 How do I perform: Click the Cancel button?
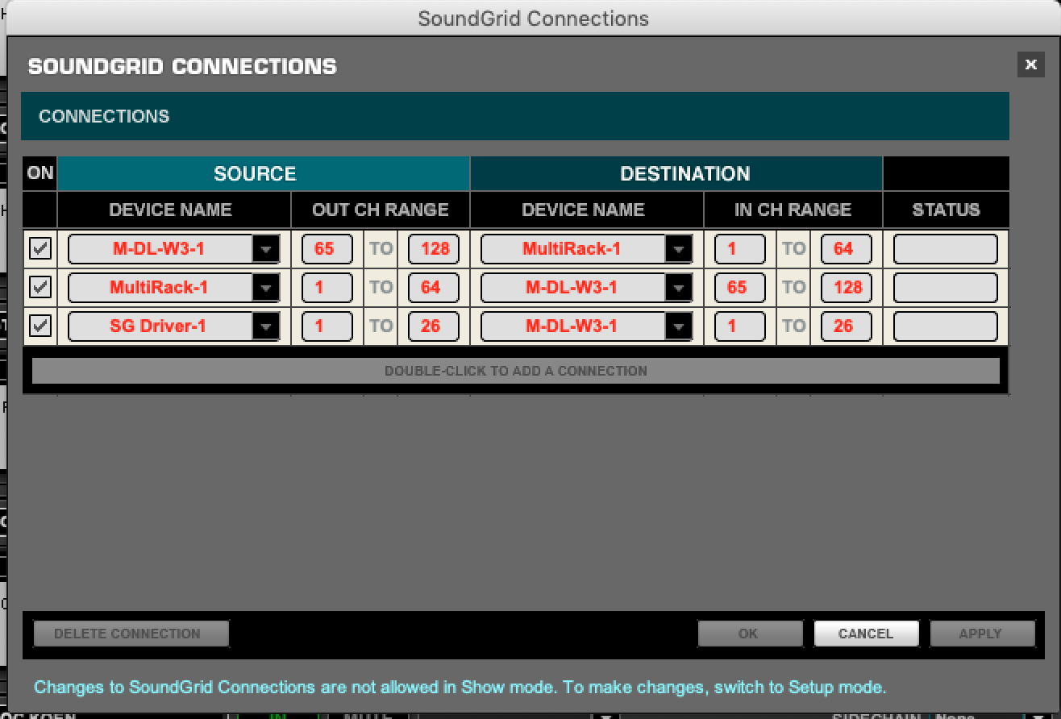pyautogui.click(x=866, y=634)
